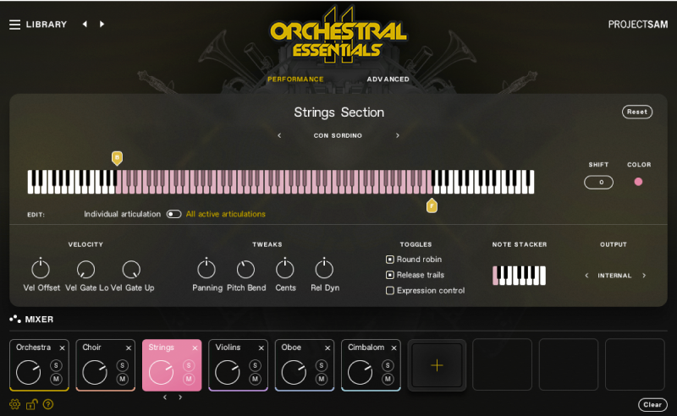Solo the Violins channel
The width and height of the screenshot is (677, 416).
256,365
